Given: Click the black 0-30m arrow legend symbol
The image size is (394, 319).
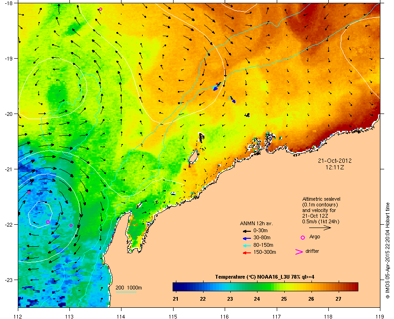Looking at the screenshot, I should pyautogui.click(x=247, y=231).
